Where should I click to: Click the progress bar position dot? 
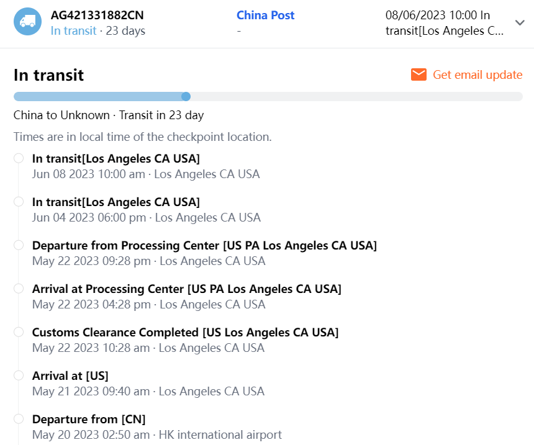coord(186,96)
